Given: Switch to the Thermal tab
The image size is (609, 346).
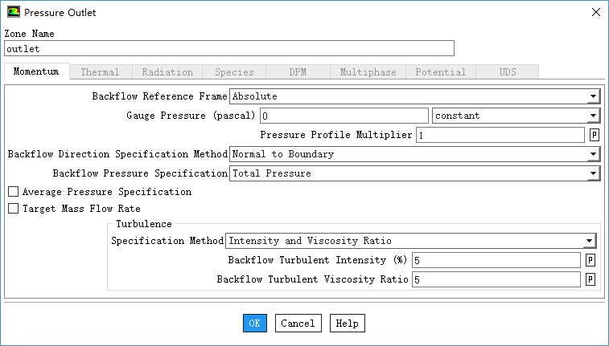Looking at the screenshot, I should [100, 72].
